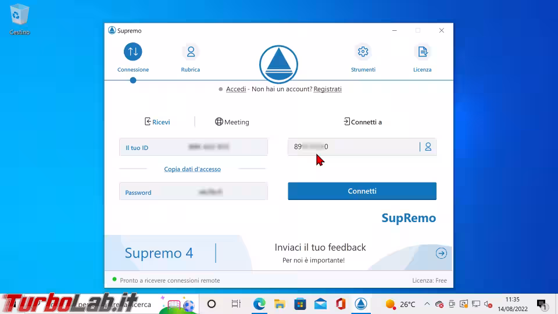Click the Il tuo ID field
The height and width of the screenshot is (314, 558).
coord(193,147)
